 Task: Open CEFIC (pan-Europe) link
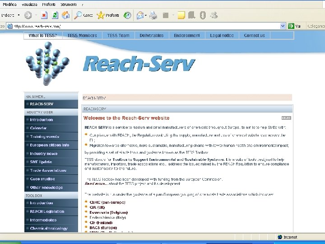click(x=107, y=202)
